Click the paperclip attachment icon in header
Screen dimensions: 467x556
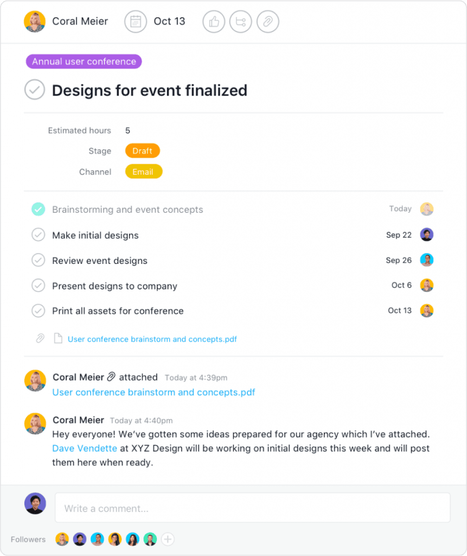tap(267, 22)
